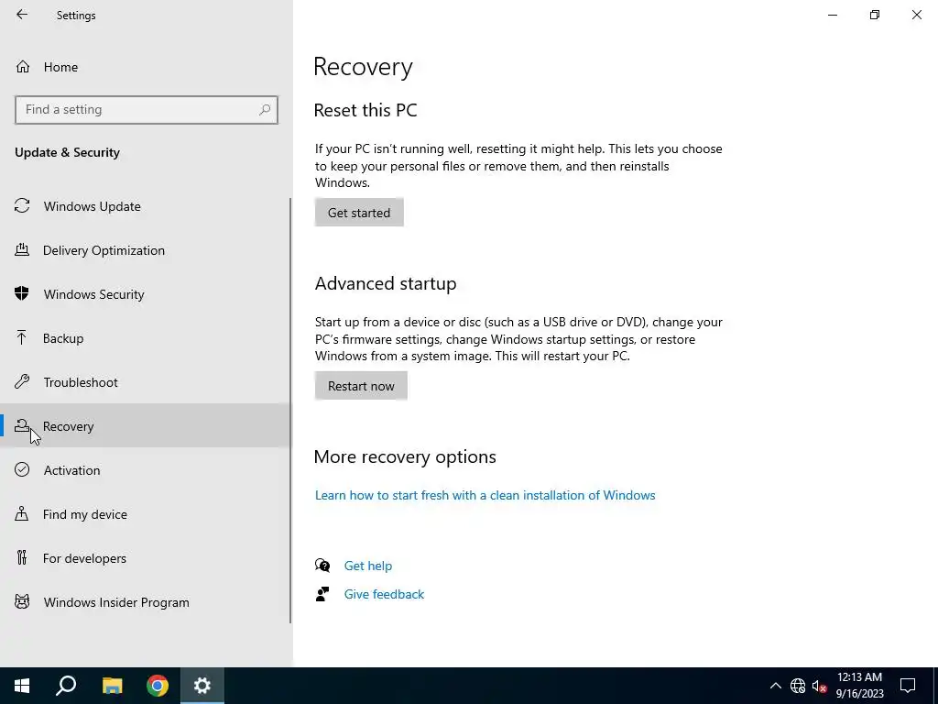This screenshot has height=704, width=938.
Task: Click the More recovery options heading
Action: [x=405, y=456]
